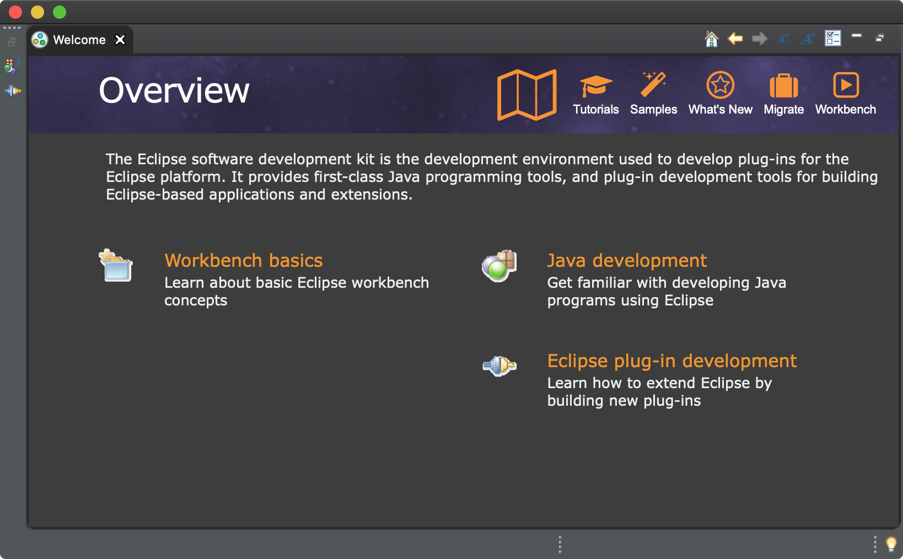Click the Workbench label in header
This screenshot has width=903, height=559.
(x=846, y=109)
